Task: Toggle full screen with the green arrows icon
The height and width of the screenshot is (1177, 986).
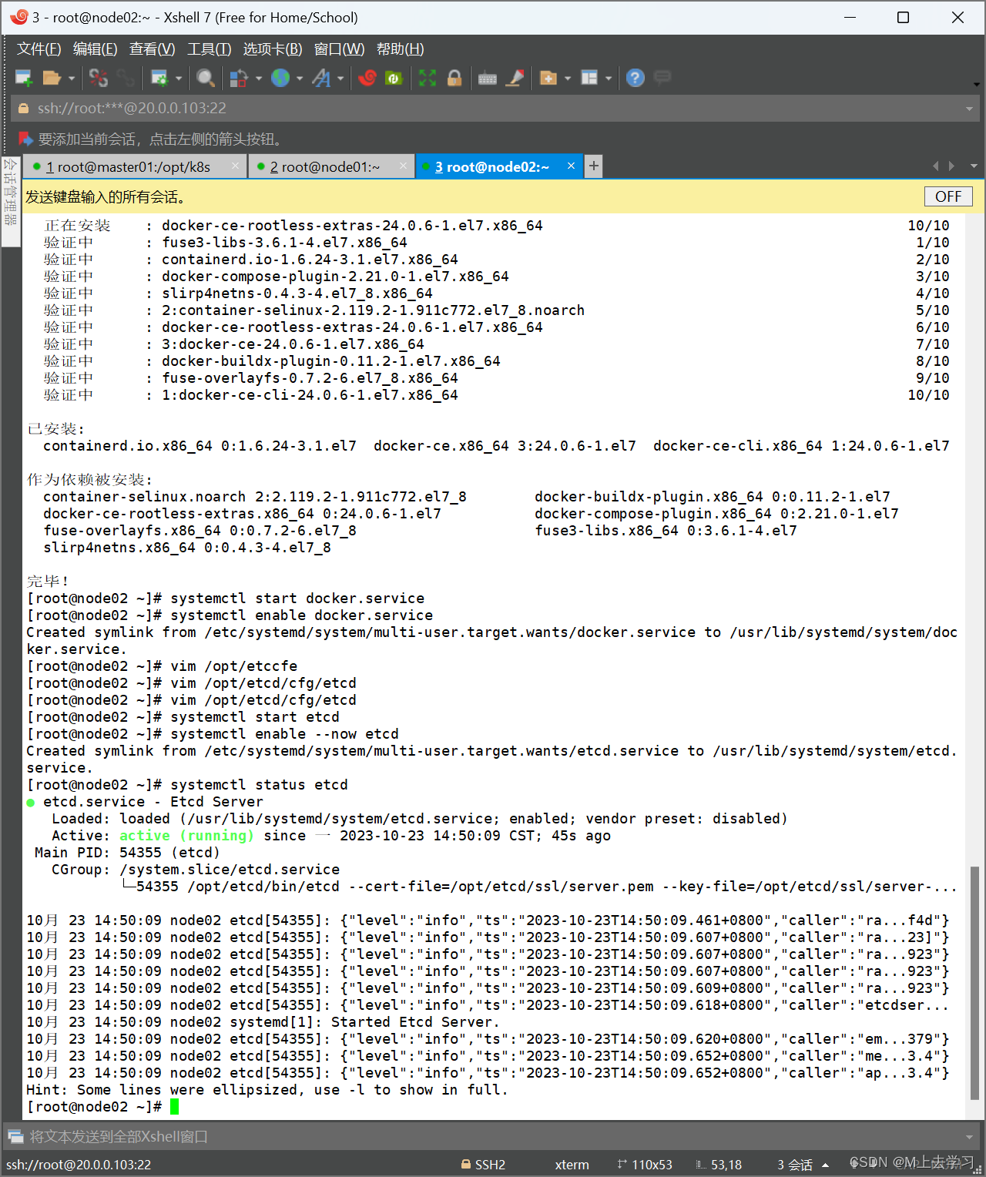Action: point(428,78)
